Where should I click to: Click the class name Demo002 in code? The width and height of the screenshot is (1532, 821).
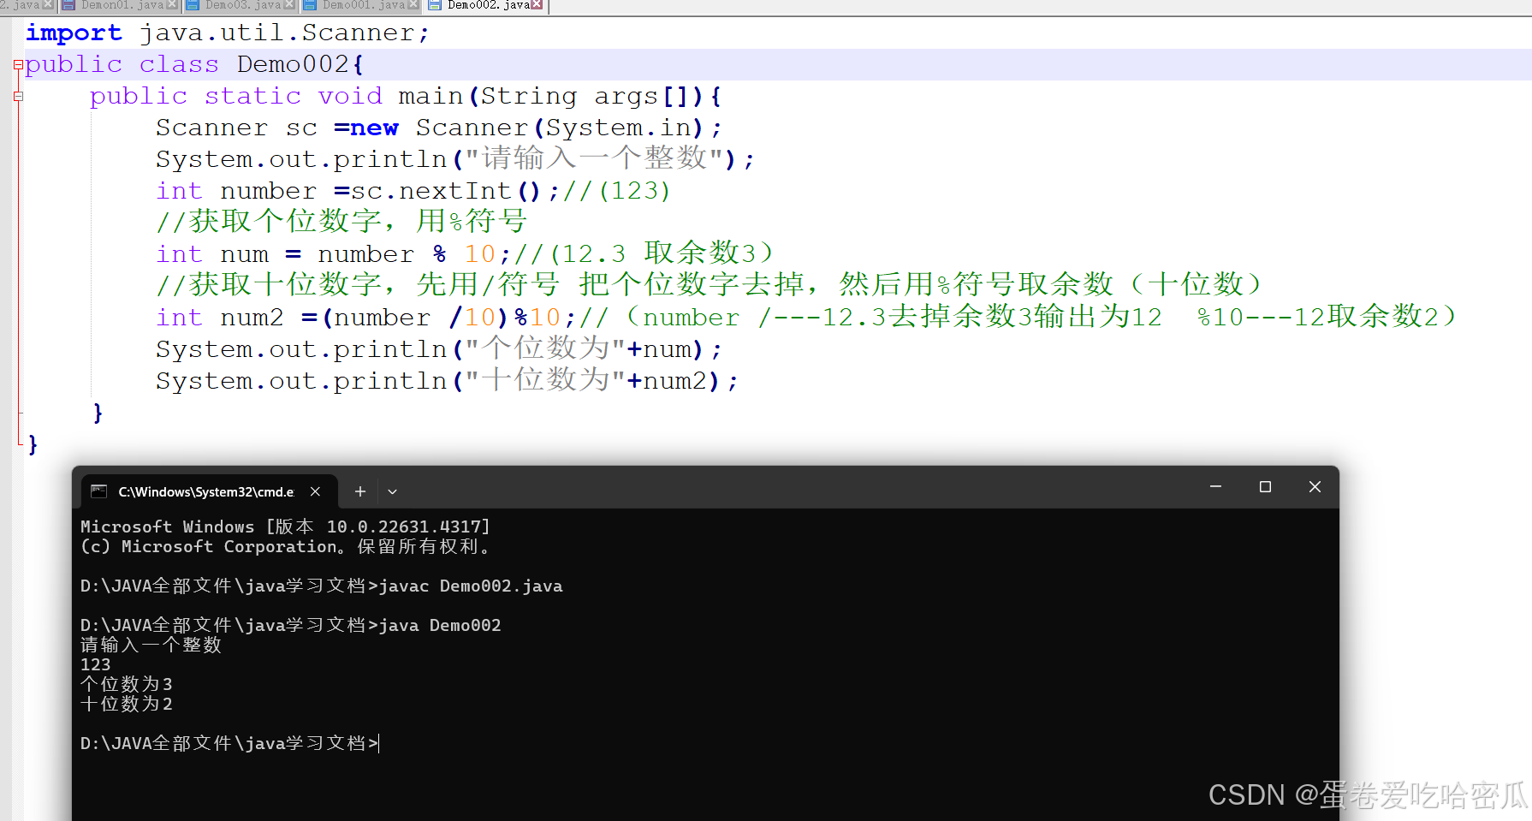[x=294, y=64]
